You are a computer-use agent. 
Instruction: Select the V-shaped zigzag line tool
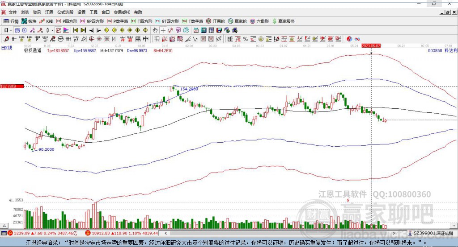coord(196,39)
